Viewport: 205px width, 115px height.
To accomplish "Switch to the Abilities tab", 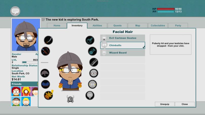I will click(97, 26).
